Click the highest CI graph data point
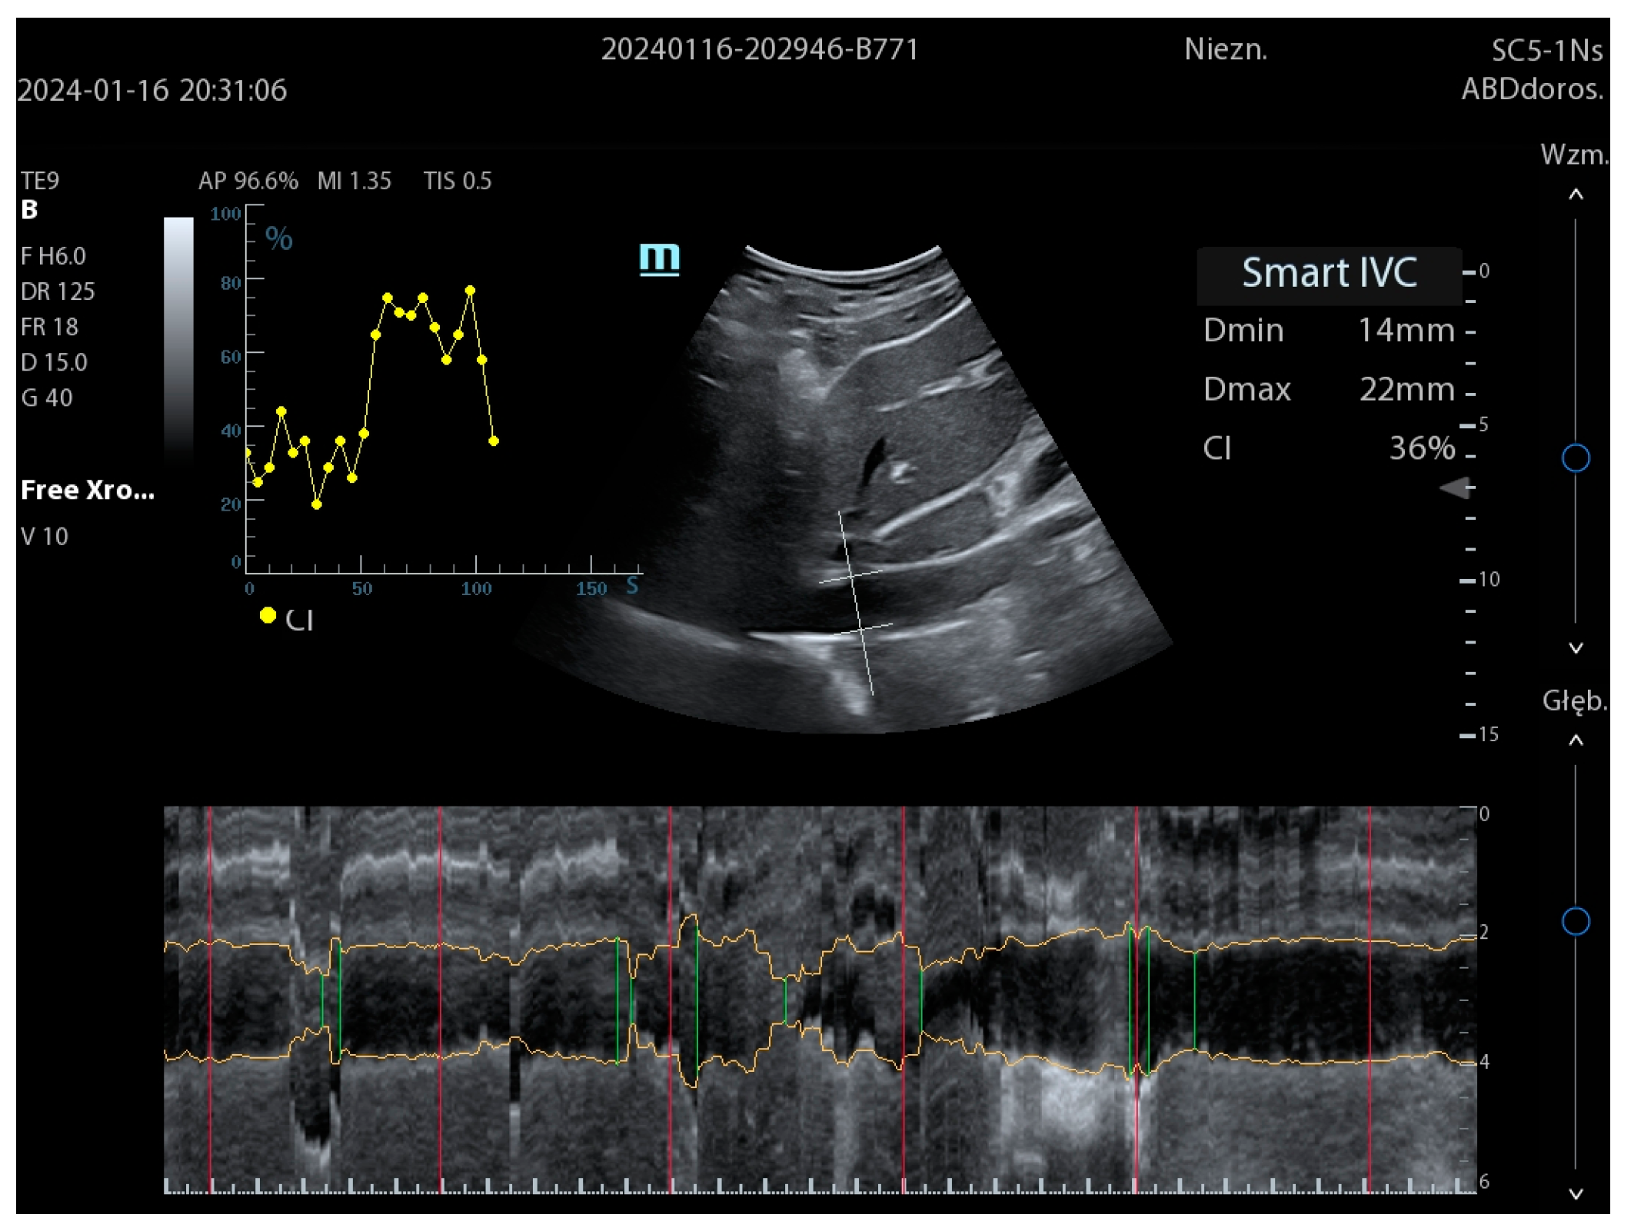The width and height of the screenshot is (1631, 1231). 470,291
